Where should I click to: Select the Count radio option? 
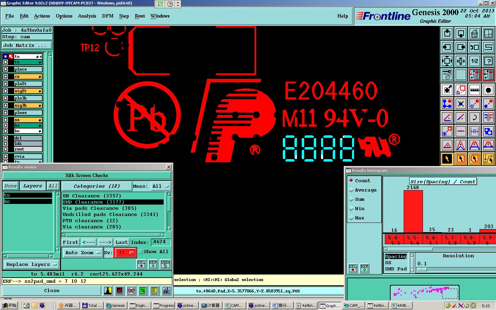tap(351, 180)
